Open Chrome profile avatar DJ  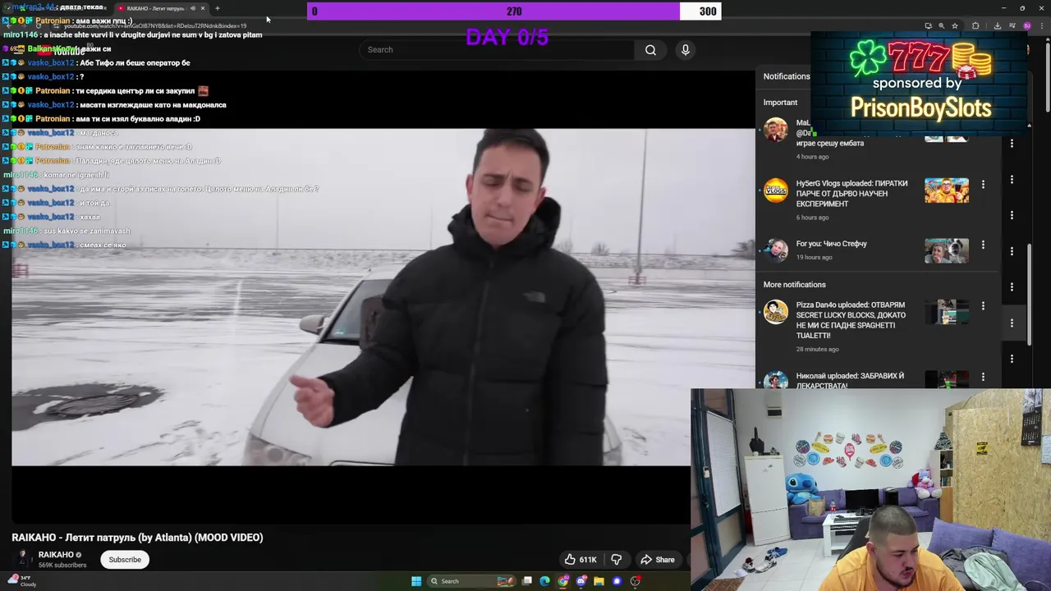click(x=1026, y=25)
